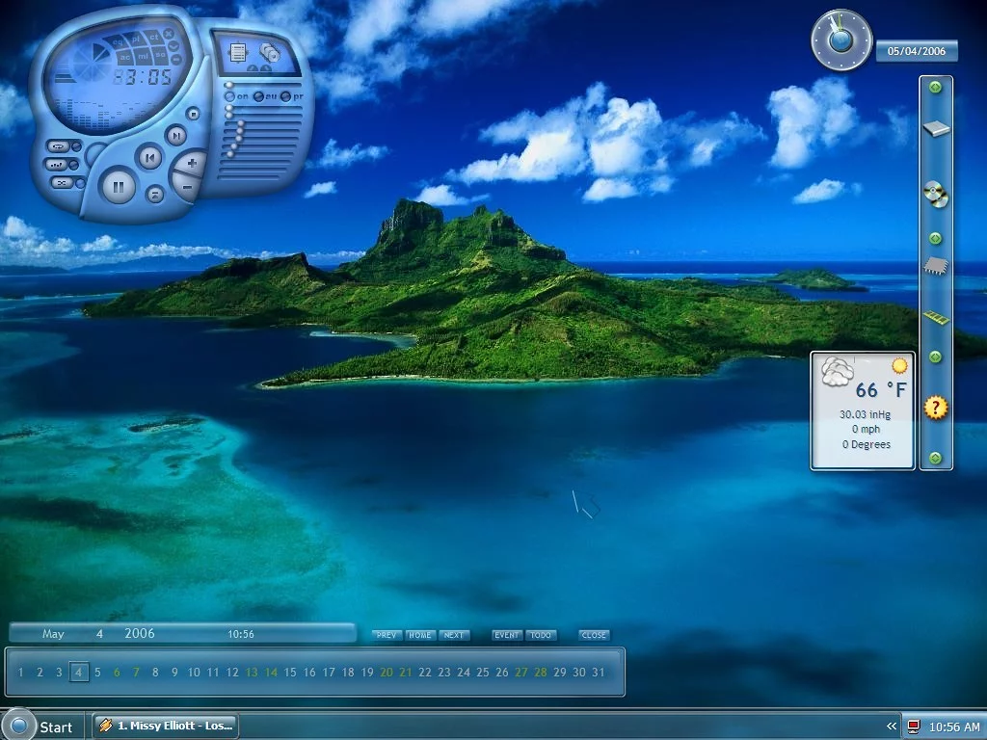This screenshot has width=987, height=740.
Task: Click the hard drive icon in sidebar
Action: 935,129
